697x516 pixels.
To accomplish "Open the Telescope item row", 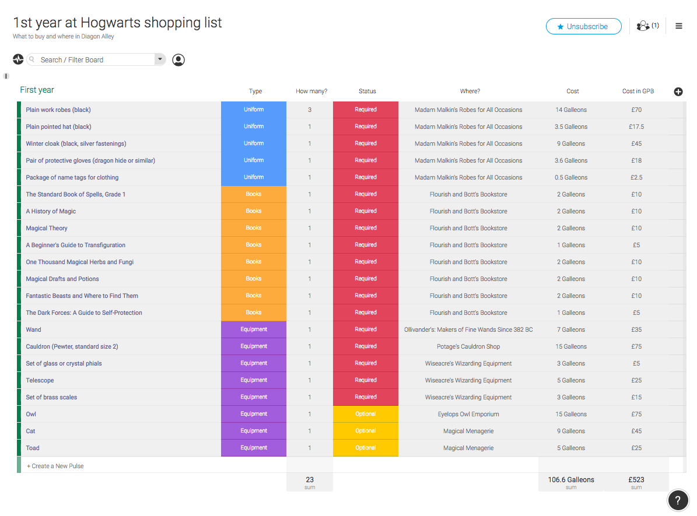I will tap(40, 380).
